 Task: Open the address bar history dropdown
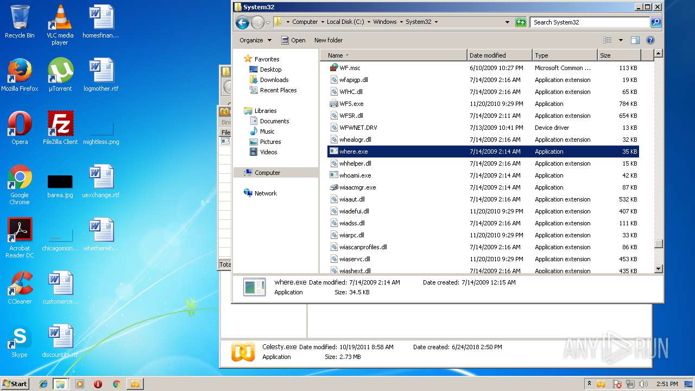click(507, 22)
